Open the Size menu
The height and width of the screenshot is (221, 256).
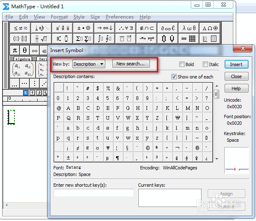click(95, 17)
